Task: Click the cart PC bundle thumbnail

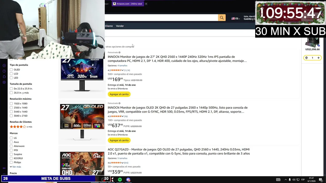Action: tap(312, 42)
